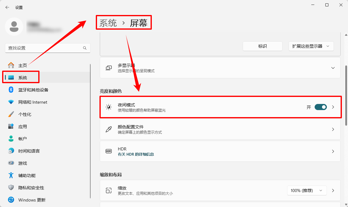Click the 应用 apps icon
Image resolution: width=348 pixels, height=207 pixels.
point(11,126)
